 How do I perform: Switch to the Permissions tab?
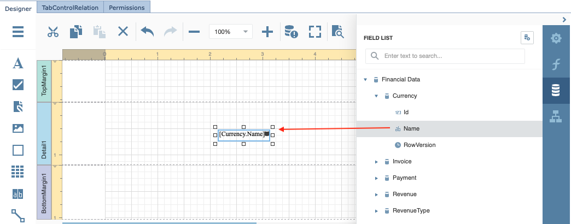pos(126,8)
